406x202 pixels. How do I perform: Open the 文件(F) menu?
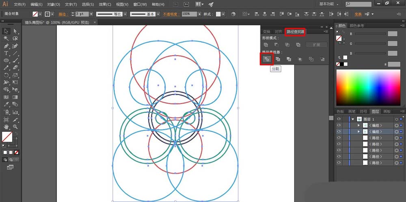19,4
